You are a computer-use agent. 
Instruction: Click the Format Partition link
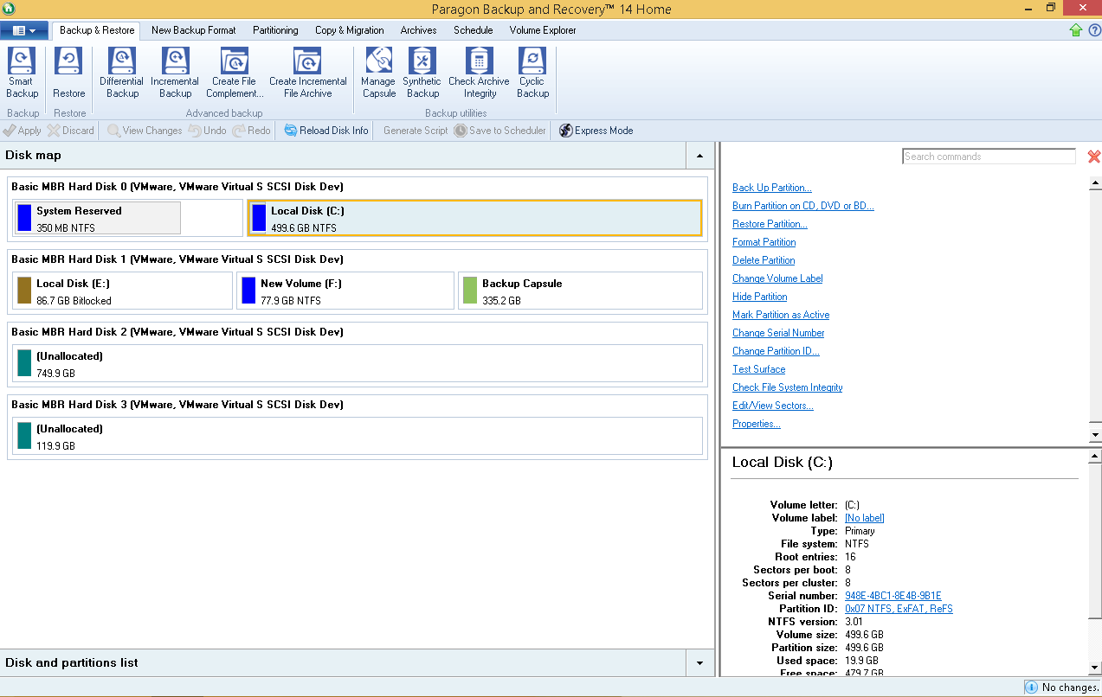point(764,242)
